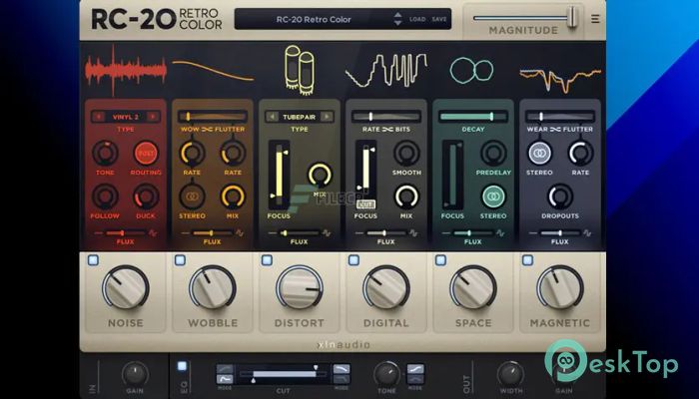Click the Magnetic tape waveform icon
699x399 pixels.
(x=560, y=79)
